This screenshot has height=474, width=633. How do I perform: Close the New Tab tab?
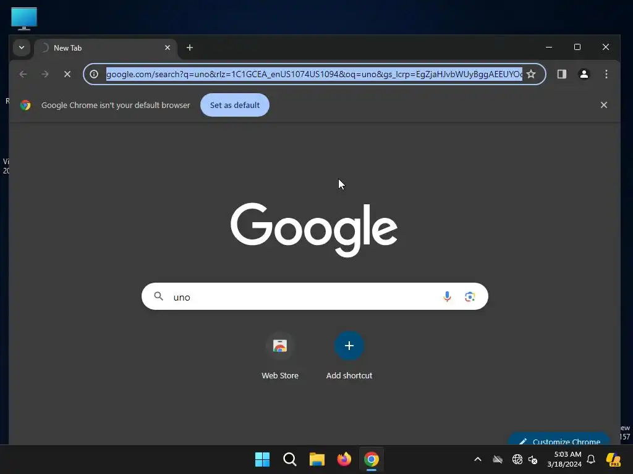[x=168, y=48]
